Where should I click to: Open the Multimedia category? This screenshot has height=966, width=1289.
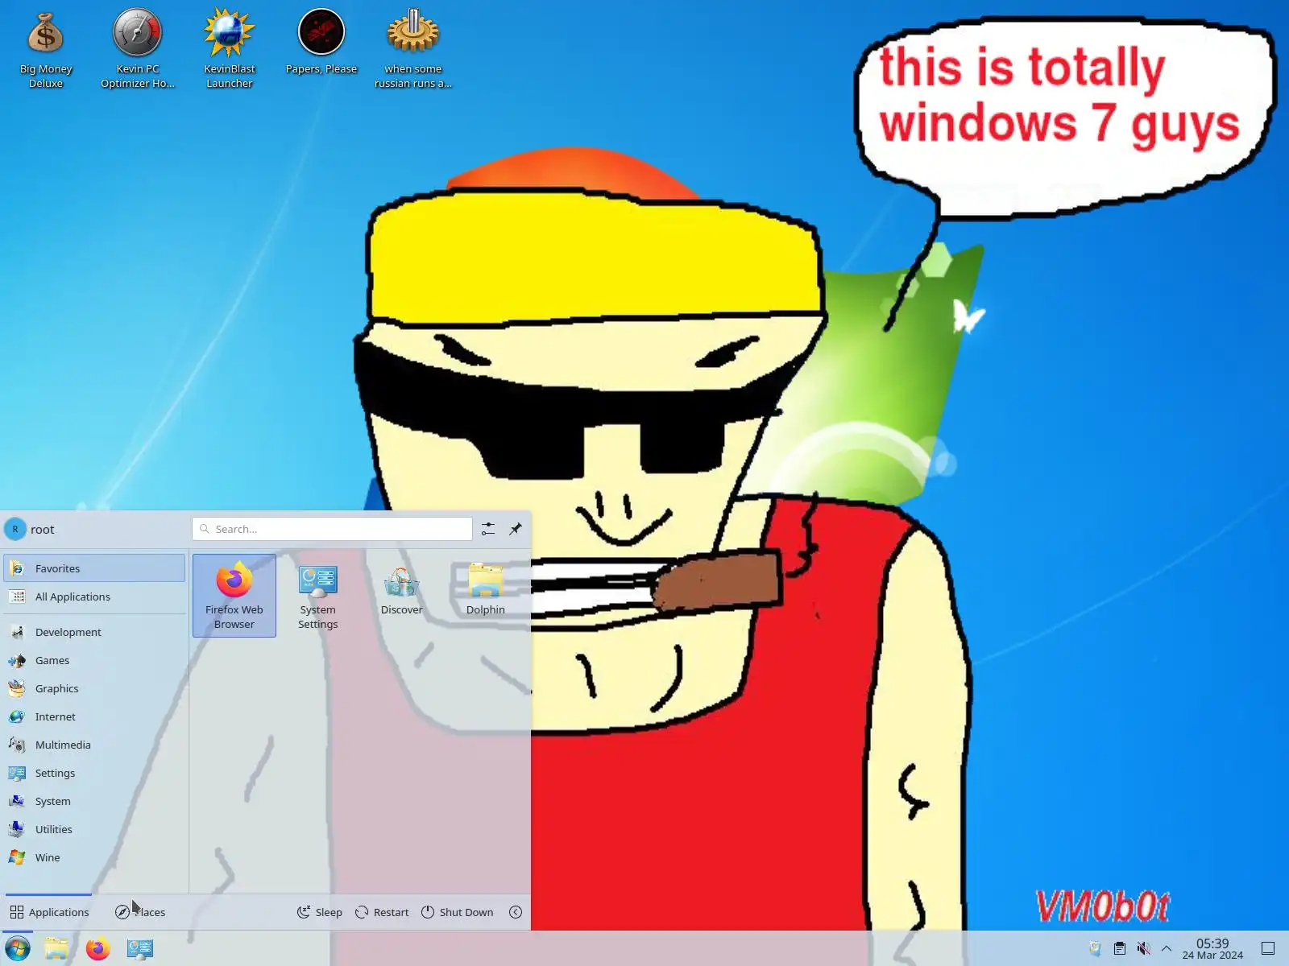94,745
